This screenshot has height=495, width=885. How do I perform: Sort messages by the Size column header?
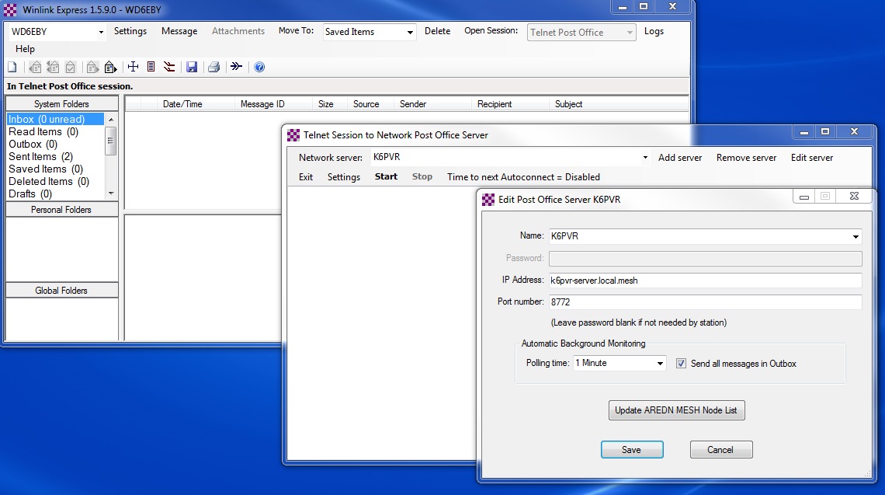click(x=330, y=104)
